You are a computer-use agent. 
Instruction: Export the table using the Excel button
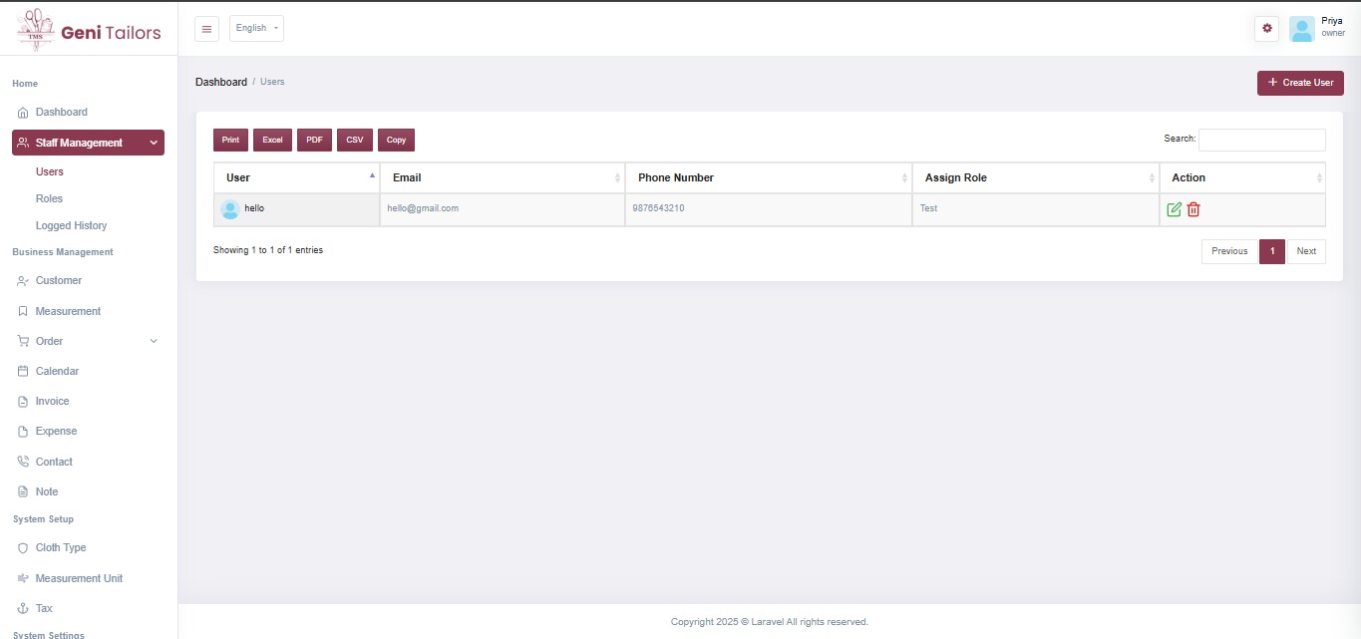(x=272, y=141)
